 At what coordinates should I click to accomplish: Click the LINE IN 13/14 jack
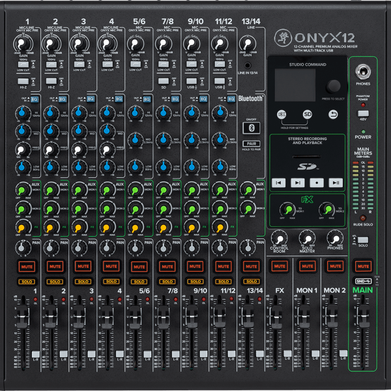coord(247,66)
